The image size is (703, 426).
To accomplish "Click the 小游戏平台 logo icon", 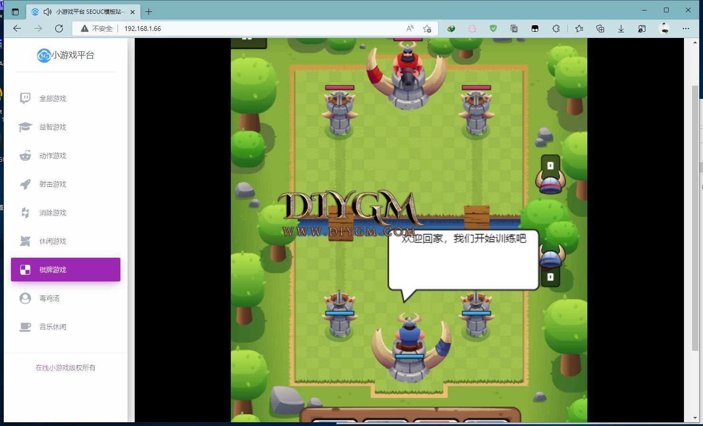I will pyautogui.click(x=44, y=55).
